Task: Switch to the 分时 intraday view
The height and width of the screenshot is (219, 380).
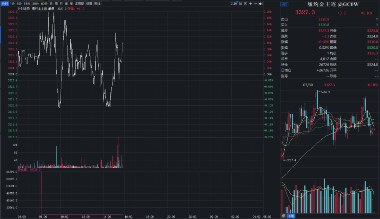Action: [x=5, y=4]
